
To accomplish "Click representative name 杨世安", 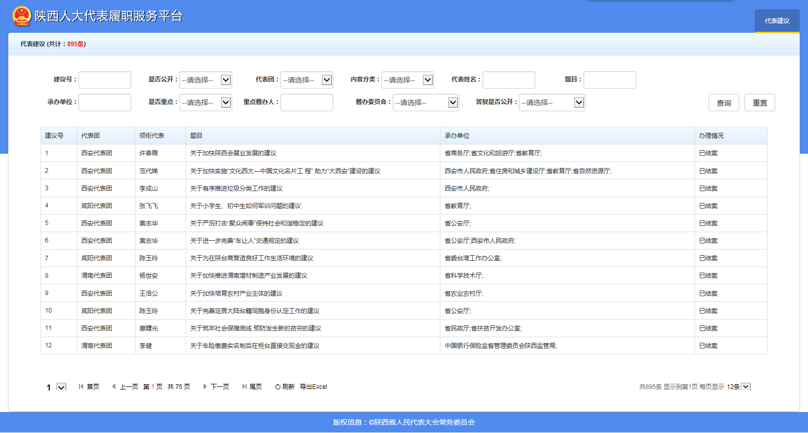I will pos(149,276).
